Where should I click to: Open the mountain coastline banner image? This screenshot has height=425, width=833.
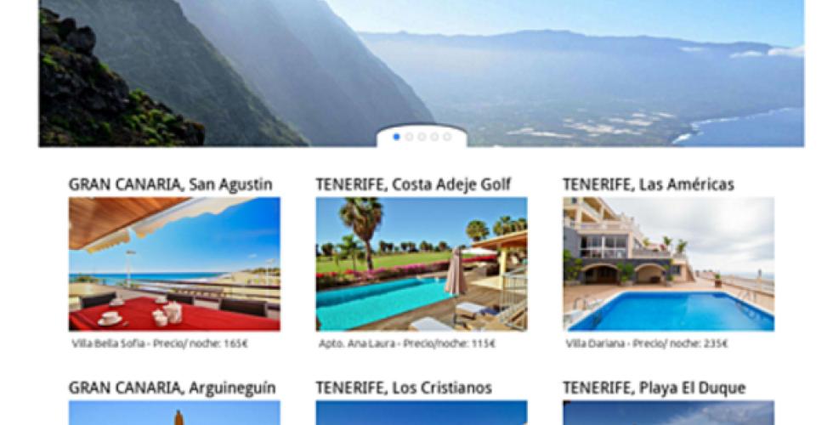tap(422, 73)
